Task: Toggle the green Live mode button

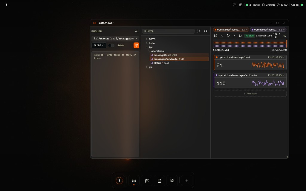Action: click(250, 36)
